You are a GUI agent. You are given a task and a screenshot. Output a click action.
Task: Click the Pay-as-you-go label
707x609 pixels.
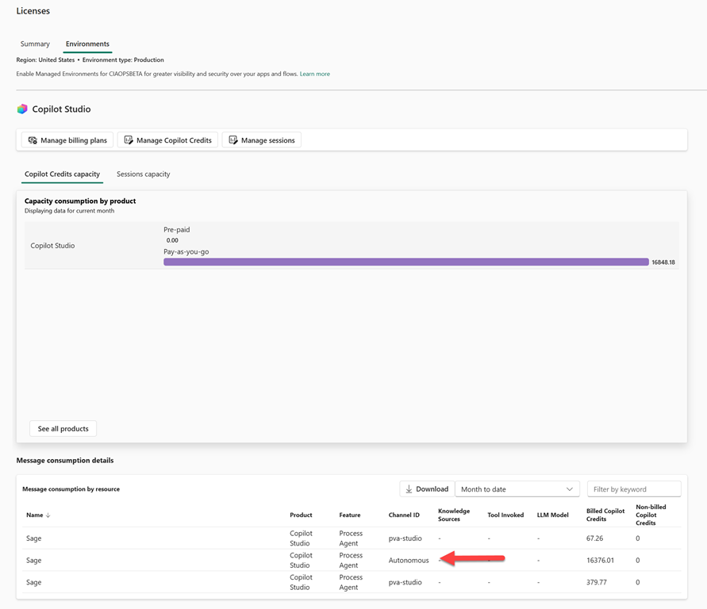tap(186, 252)
